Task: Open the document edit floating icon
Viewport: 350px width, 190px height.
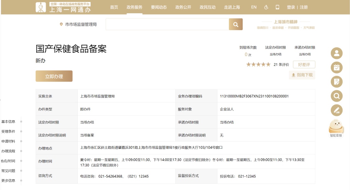Action: (336, 82)
